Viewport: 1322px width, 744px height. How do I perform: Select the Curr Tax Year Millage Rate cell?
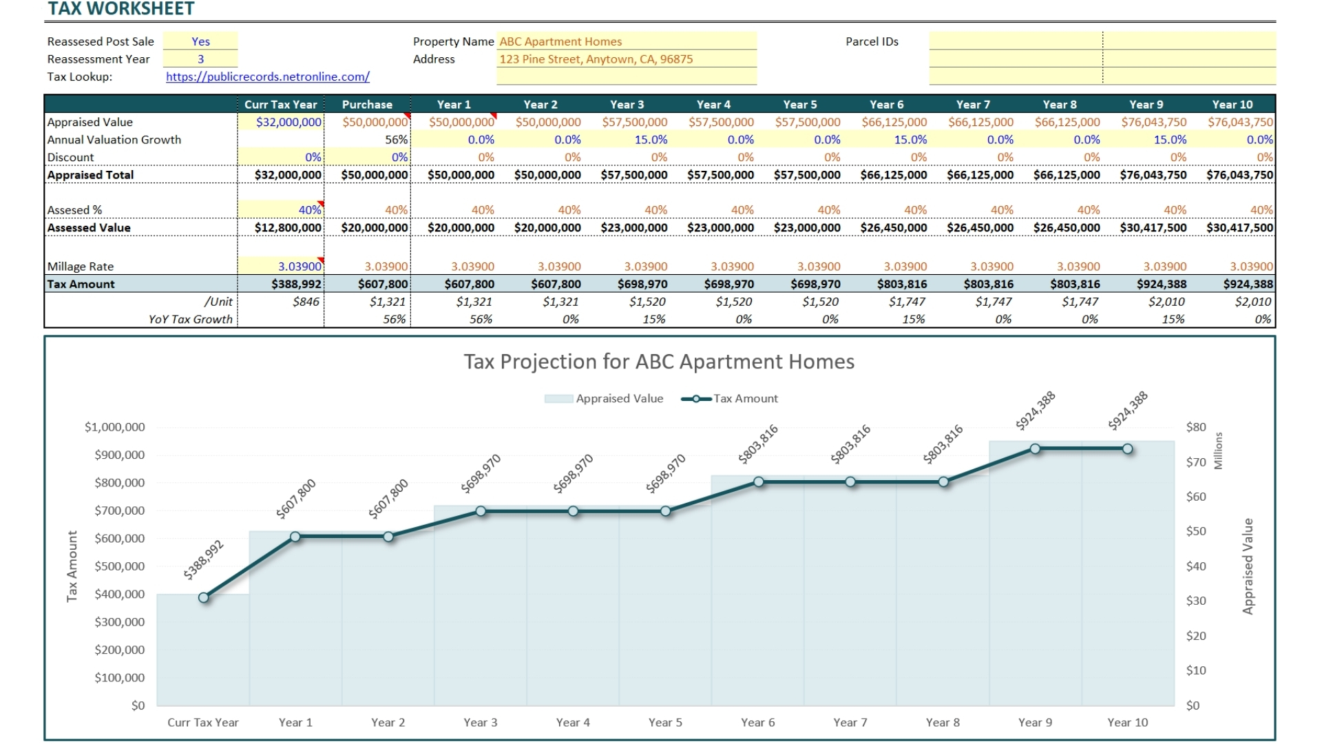coord(282,266)
